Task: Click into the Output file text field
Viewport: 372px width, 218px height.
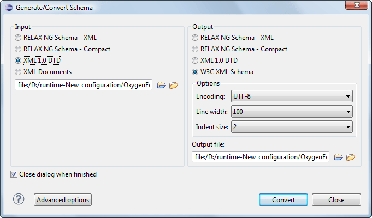Action: click(261, 157)
